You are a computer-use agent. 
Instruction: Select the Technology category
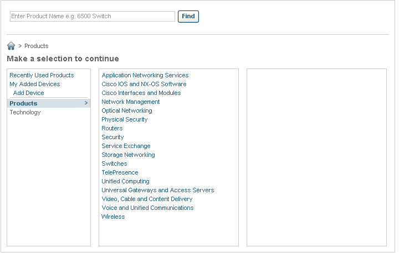click(x=25, y=113)
